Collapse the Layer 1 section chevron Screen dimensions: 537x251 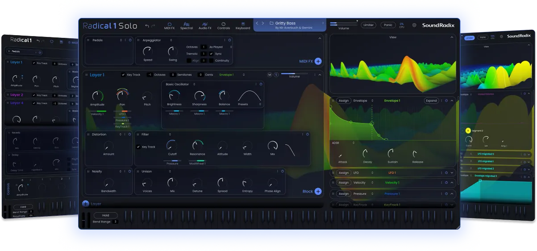coord(320,75)
